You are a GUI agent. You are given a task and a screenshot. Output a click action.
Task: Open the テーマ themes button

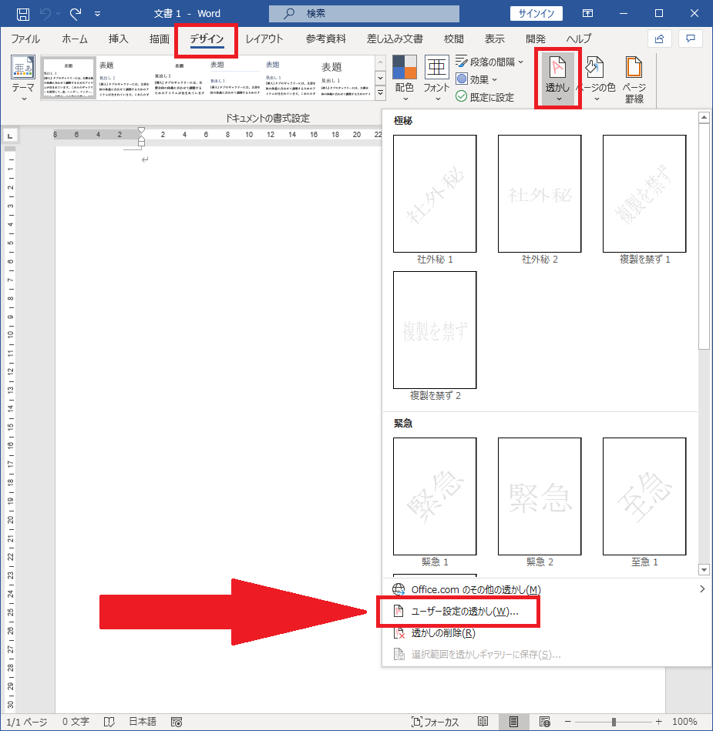point(23,79)
